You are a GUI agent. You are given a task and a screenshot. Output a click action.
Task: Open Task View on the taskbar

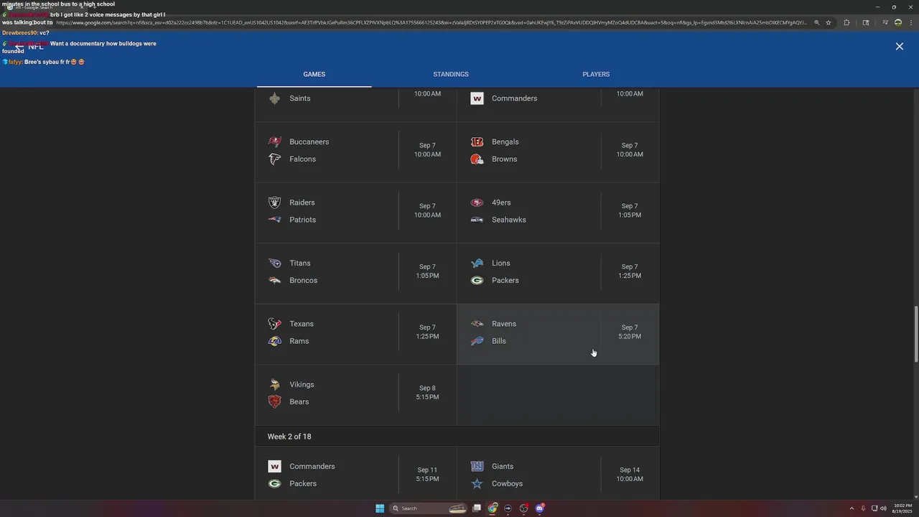coord(476,508)
